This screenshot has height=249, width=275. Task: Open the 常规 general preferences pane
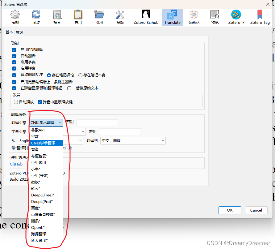pyautogui.click(x=15, y=17)
